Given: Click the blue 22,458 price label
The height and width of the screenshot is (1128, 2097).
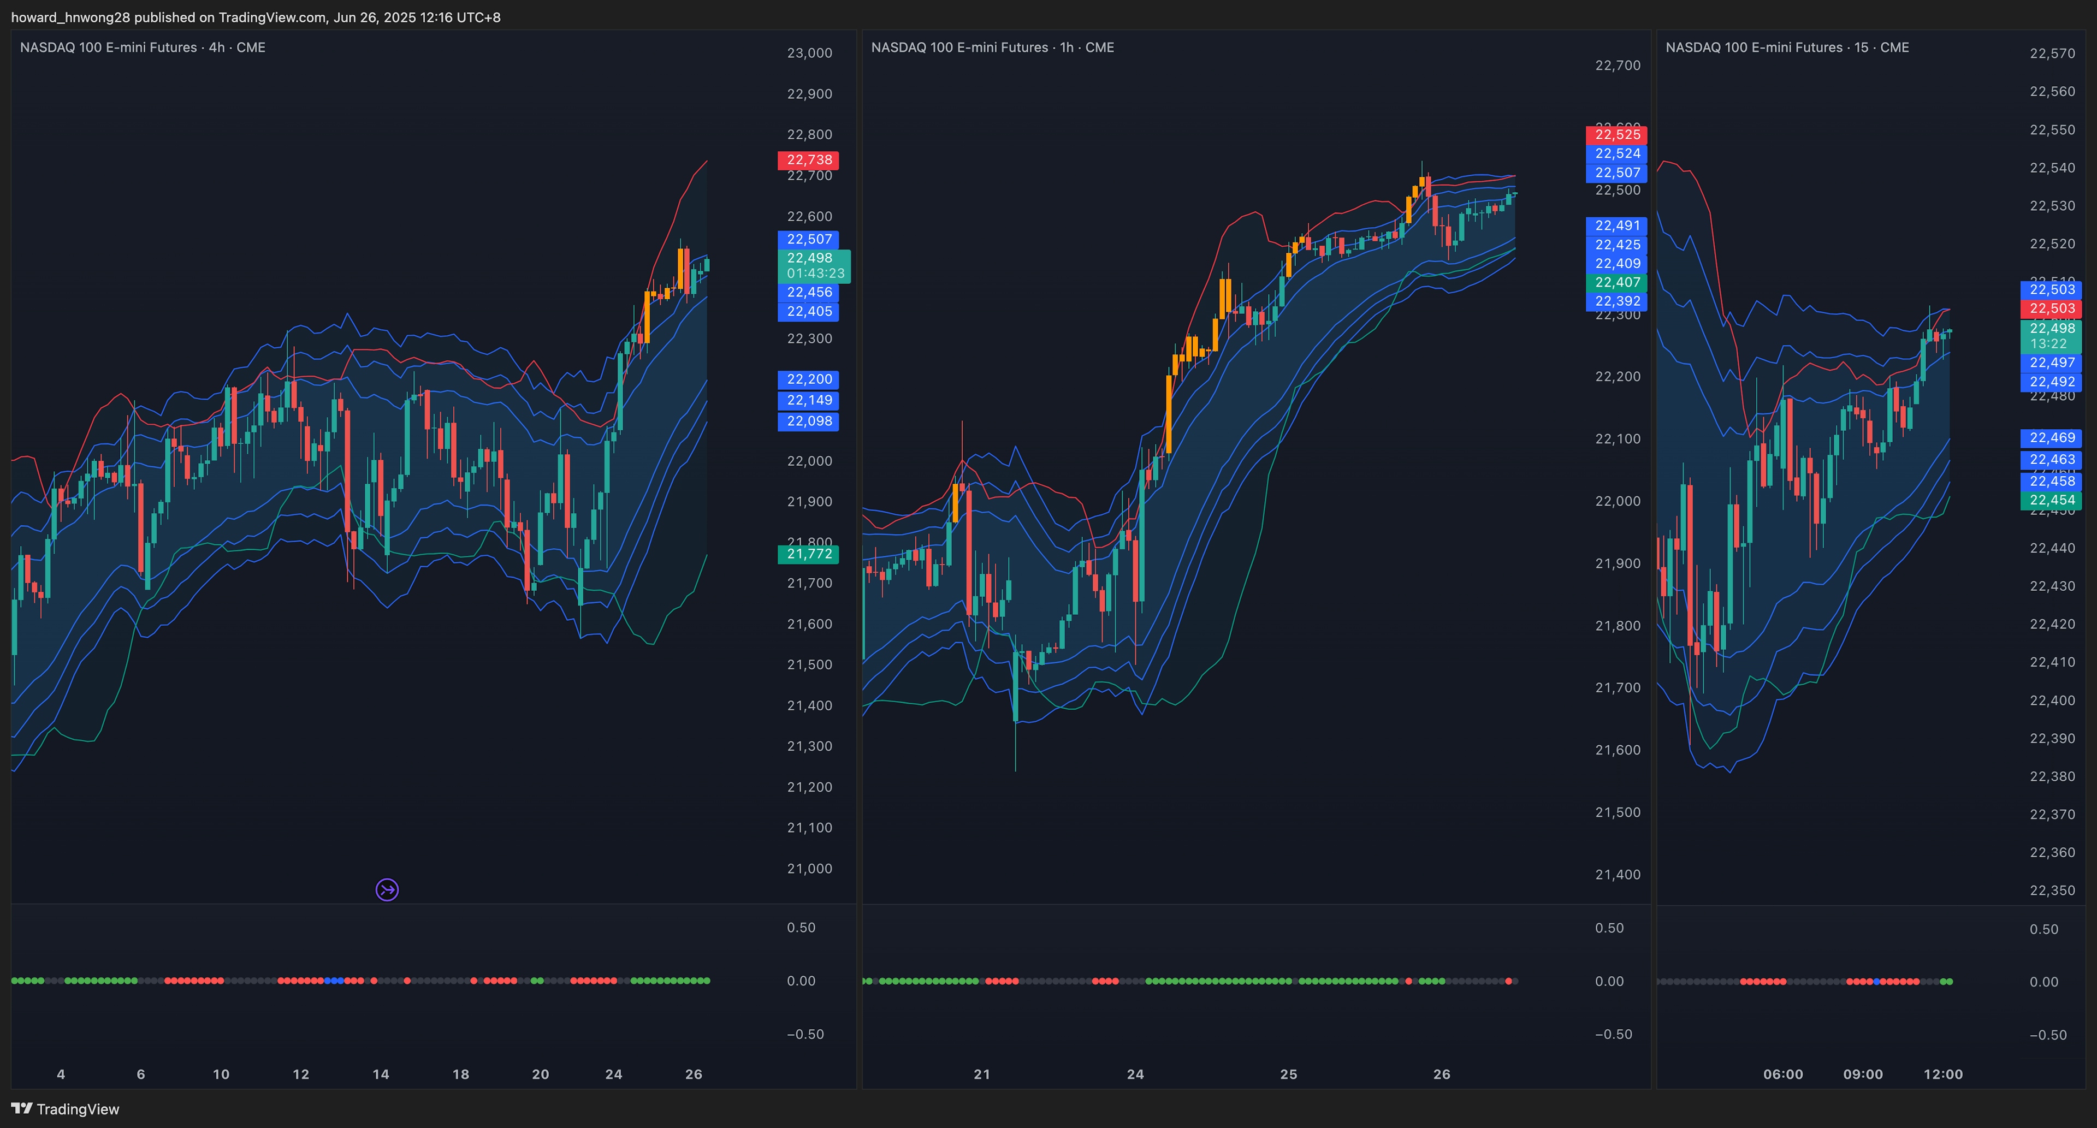Looking at the screenshot, I should tap(2052, 481).
